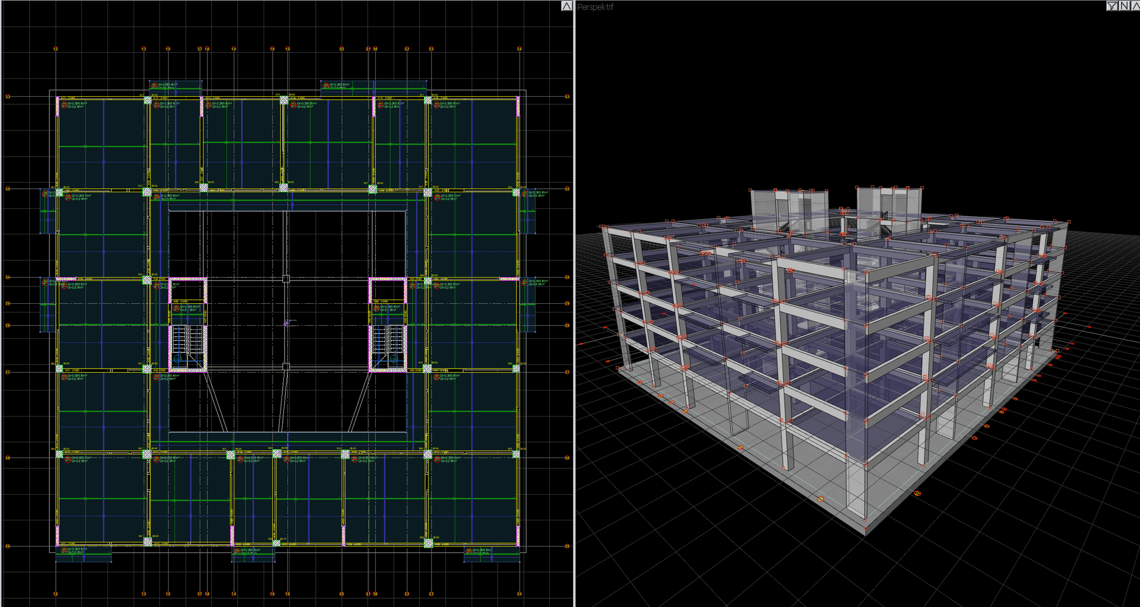
Task: Select the magenta shear wall at axes 12 and 53
Action: 58,107
